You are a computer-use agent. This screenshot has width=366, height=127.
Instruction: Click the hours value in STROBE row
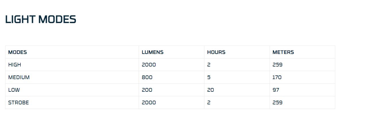209,103
